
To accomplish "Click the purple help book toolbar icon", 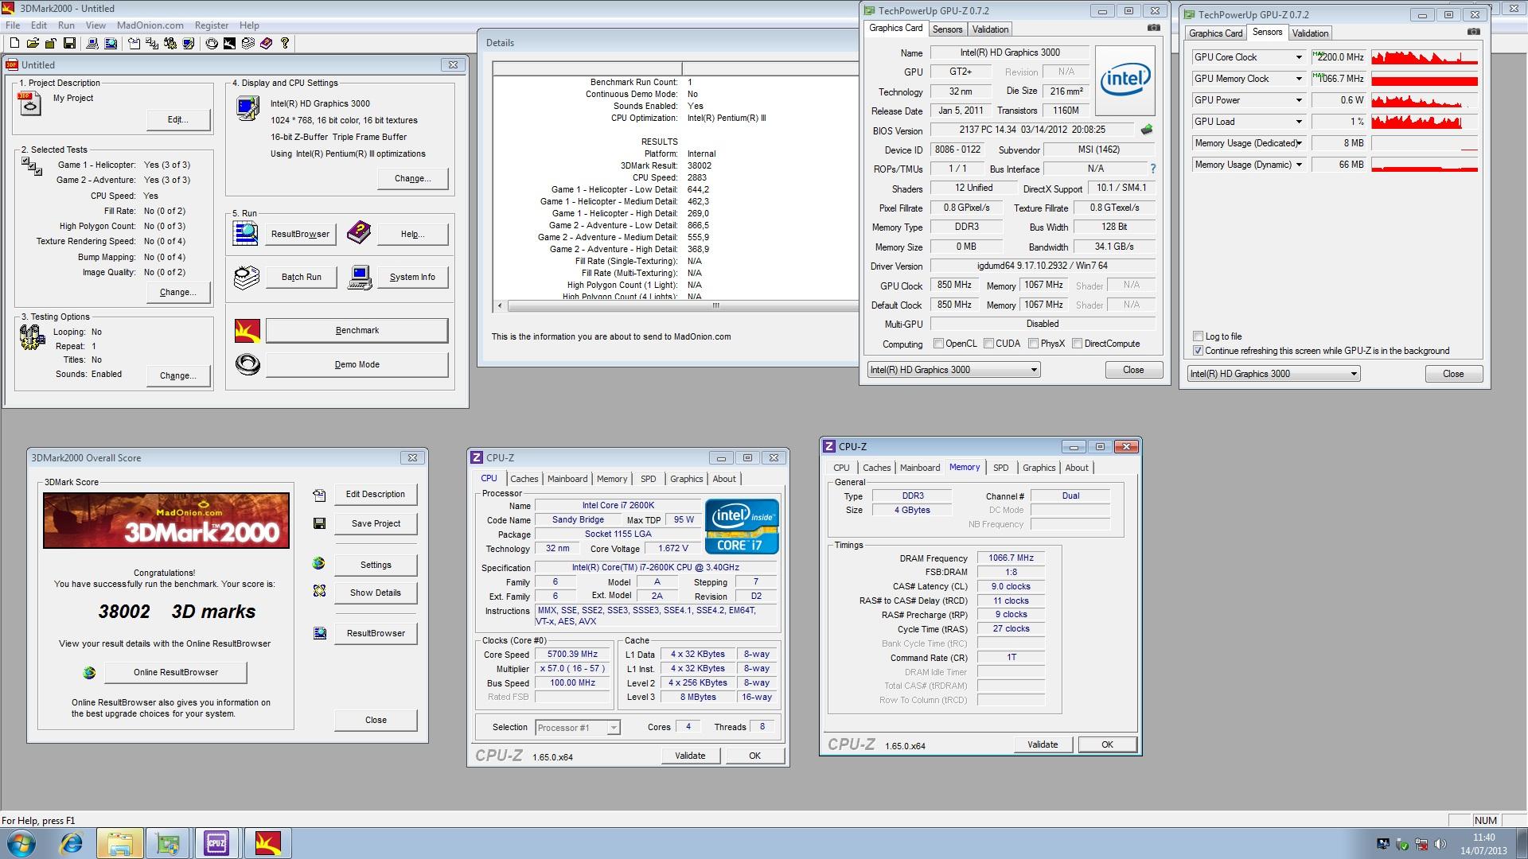I will coord(266,43).
